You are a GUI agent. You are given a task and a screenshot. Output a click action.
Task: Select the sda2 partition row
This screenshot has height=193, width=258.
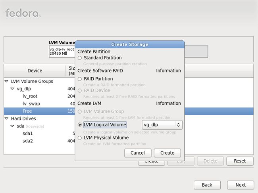(39, 141)
